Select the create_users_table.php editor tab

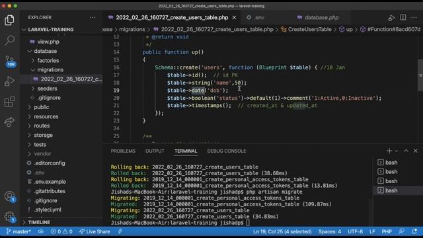coord(172,18)
